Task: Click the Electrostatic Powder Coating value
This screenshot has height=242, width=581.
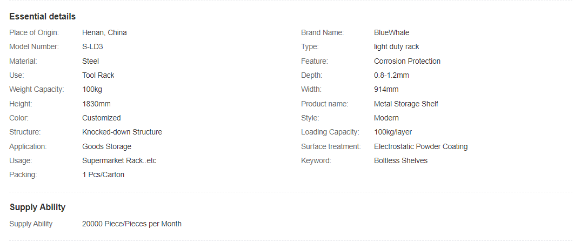Action: [420, 146]
